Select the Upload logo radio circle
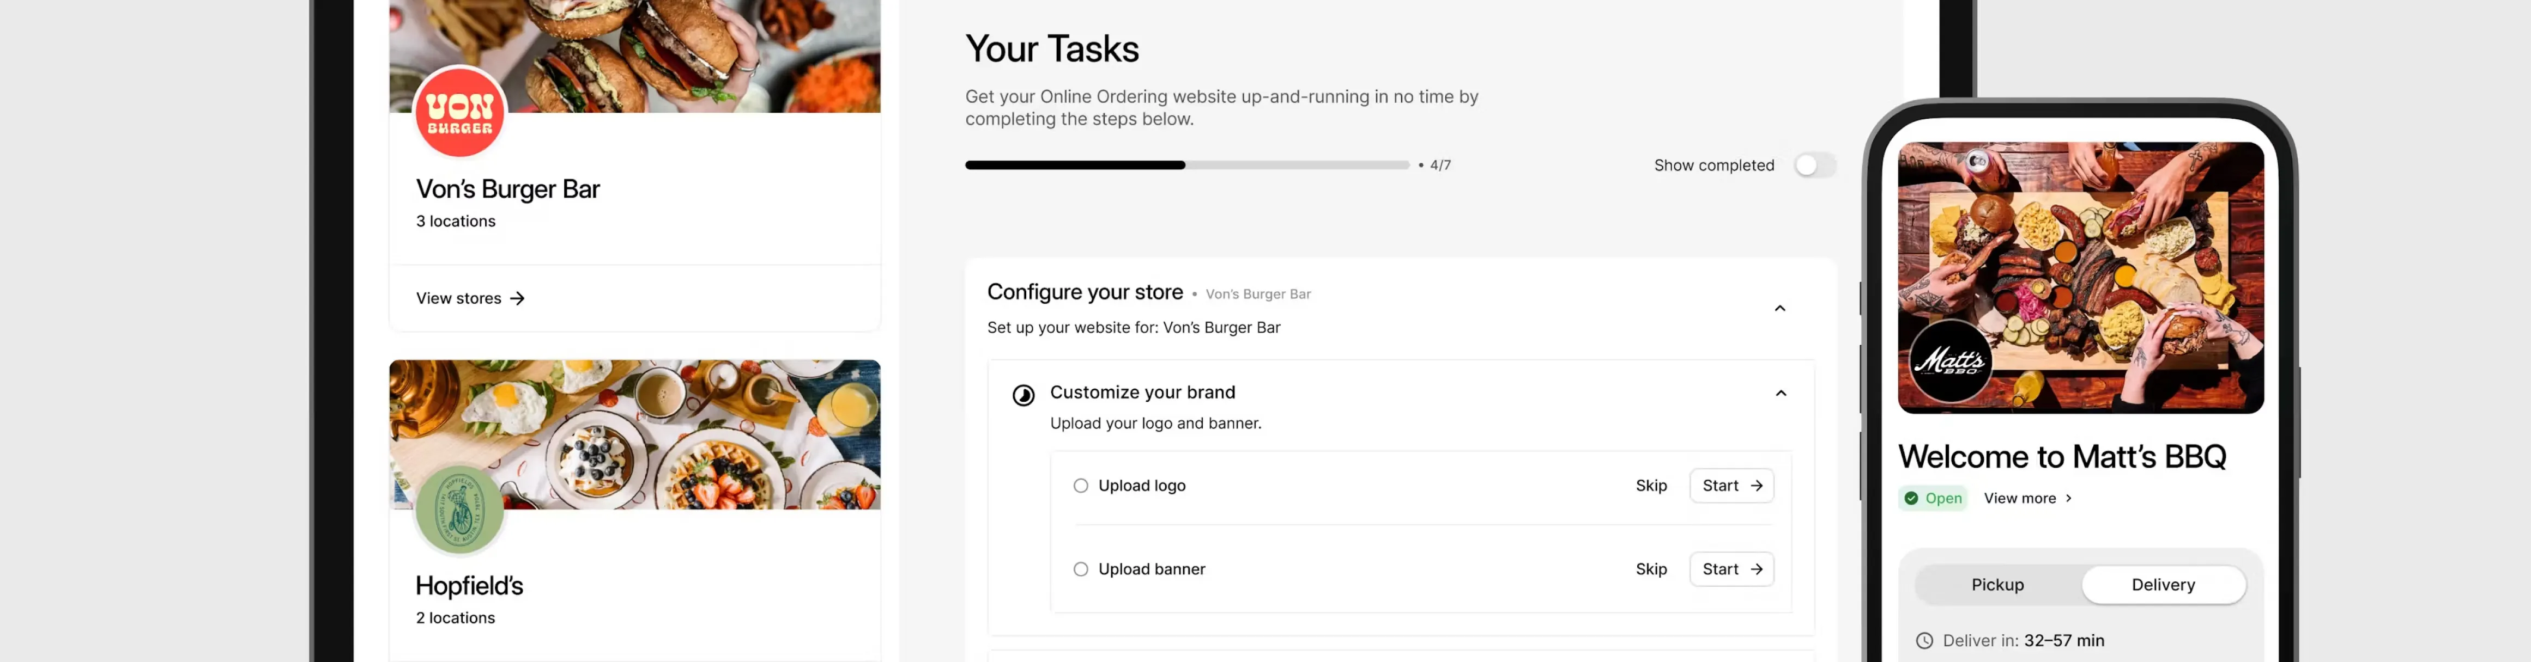 tap(1081, 486)
